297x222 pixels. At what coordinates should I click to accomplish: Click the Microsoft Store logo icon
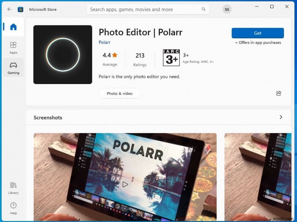point(20,9)
